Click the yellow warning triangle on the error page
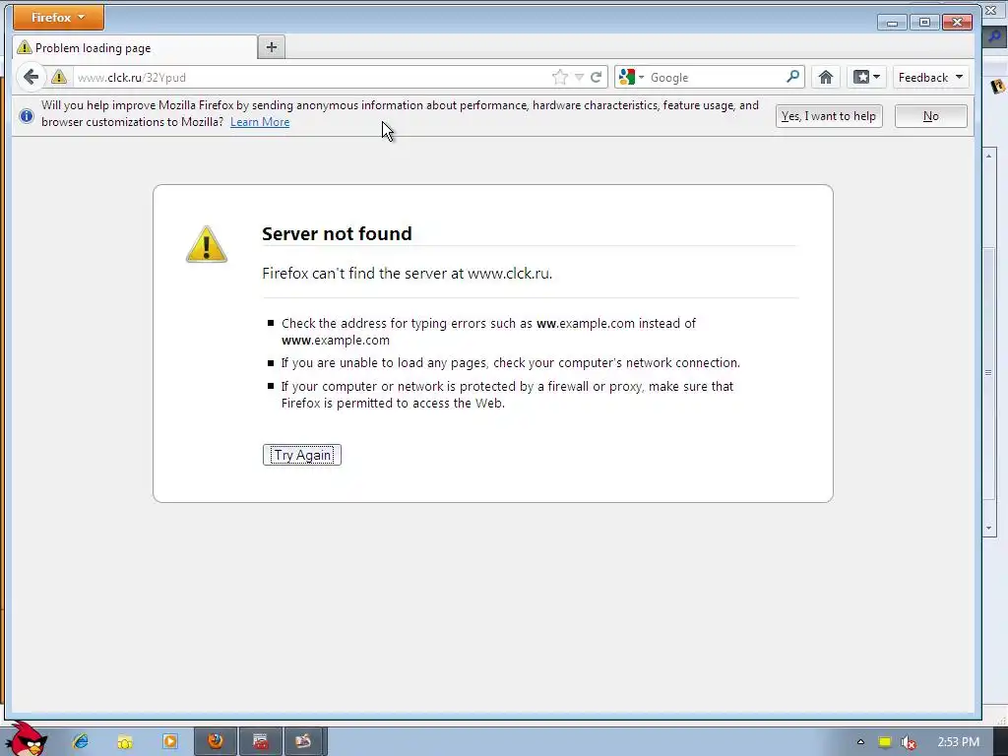Viewport: 1008px width, 756px height. click(x=207, y=244)
